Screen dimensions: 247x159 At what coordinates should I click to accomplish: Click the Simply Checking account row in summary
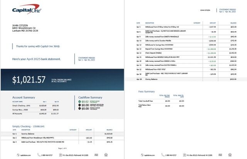pos(36,105)
